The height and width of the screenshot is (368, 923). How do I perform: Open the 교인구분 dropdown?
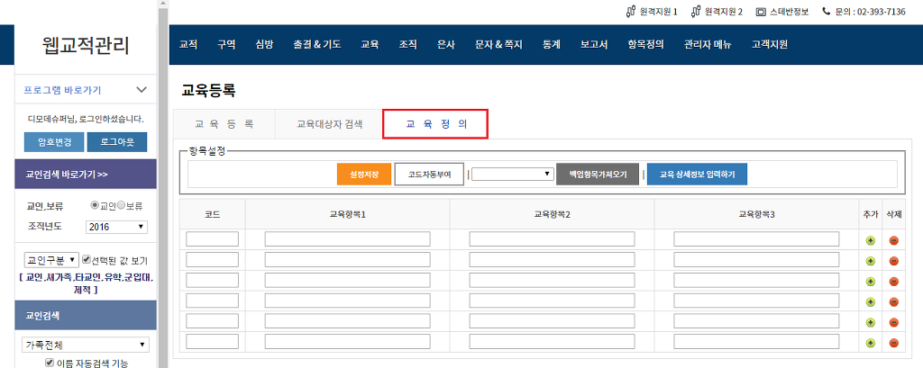(x=50, y=260)
